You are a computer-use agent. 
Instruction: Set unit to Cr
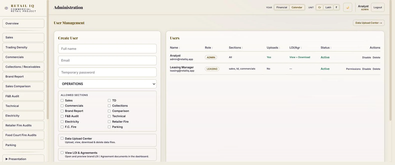click(320, 7)
